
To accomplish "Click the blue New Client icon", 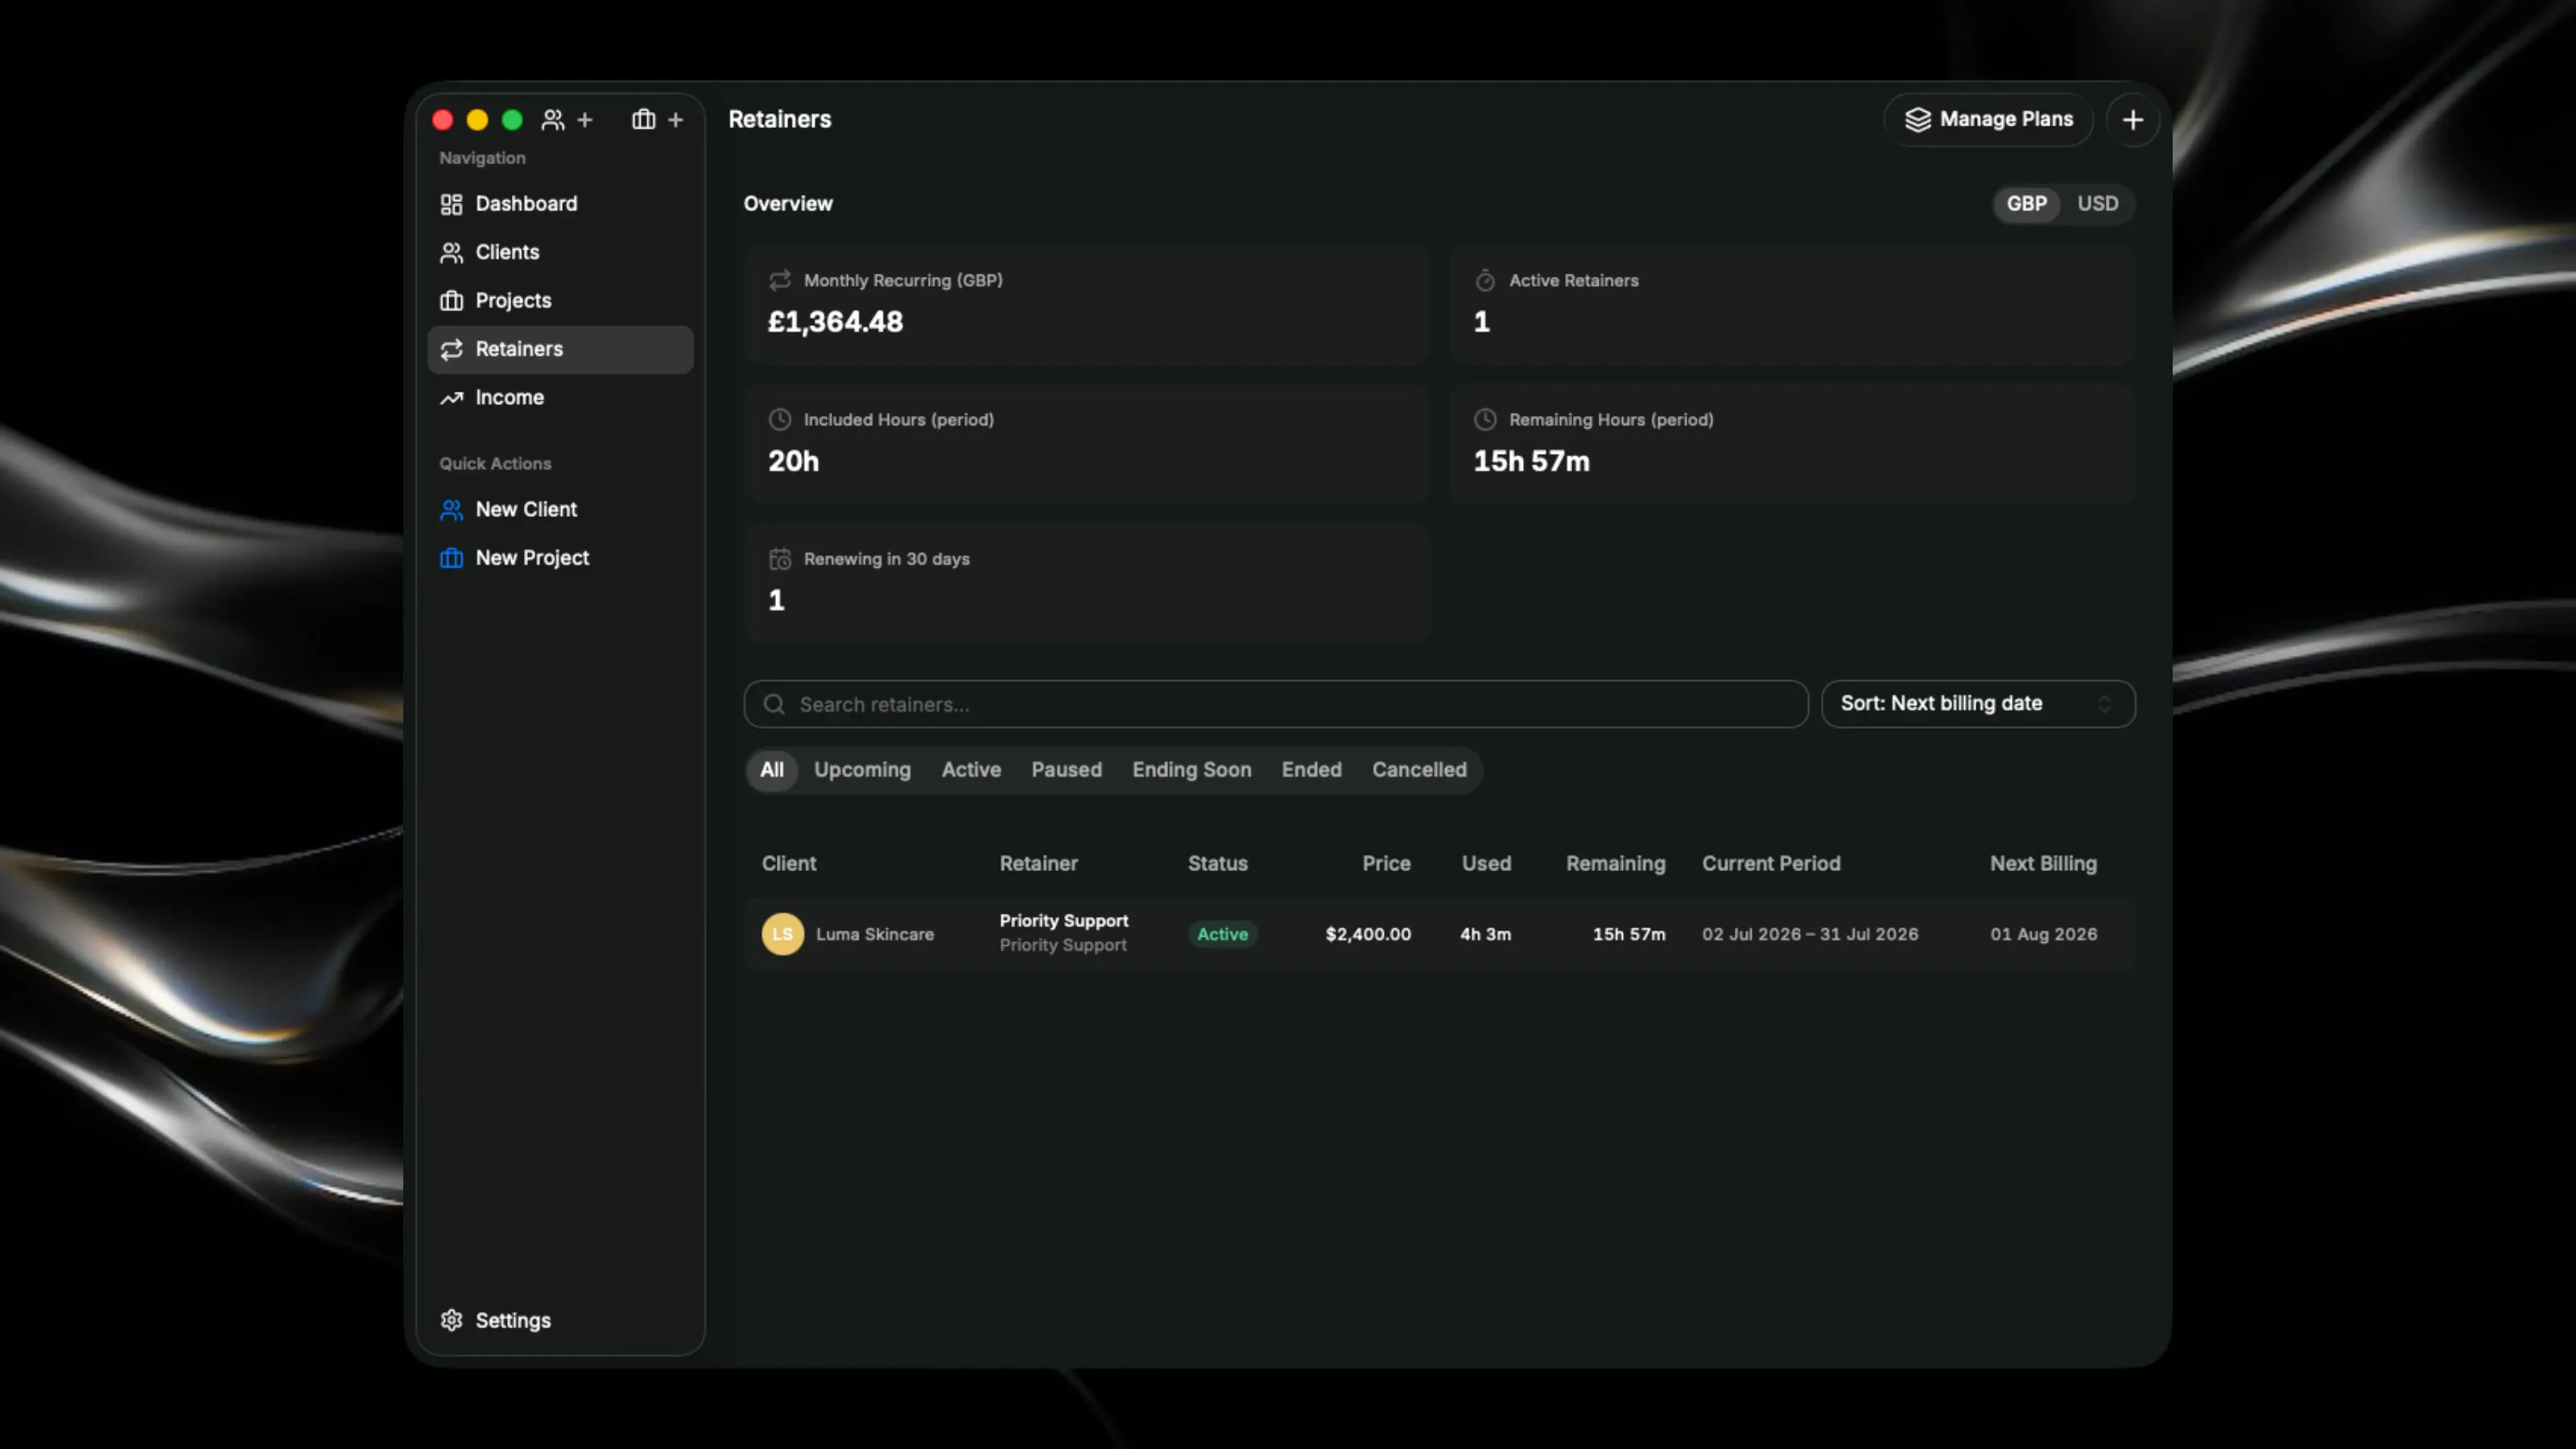I will 452,510.
